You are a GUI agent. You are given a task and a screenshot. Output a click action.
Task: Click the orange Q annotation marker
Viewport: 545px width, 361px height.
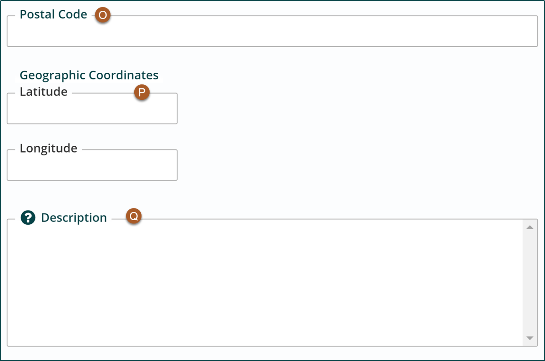[x=134, y=216]
